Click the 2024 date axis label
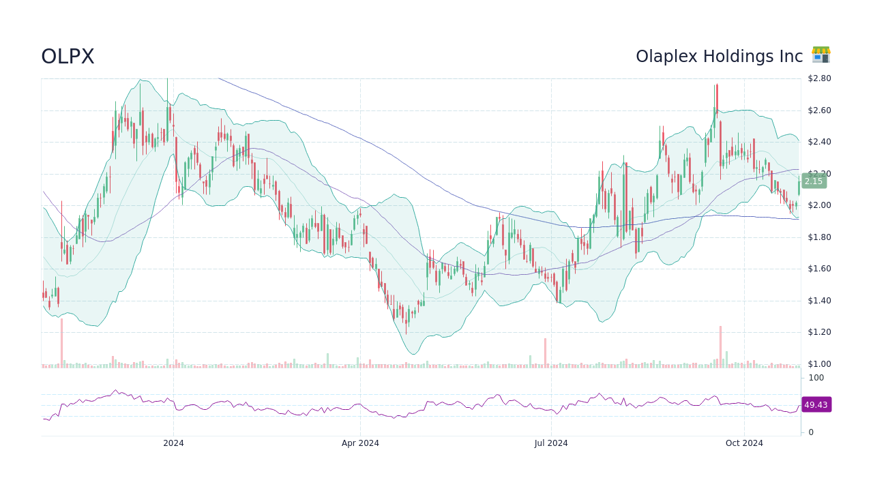This screenshot has height=491, width=873. [173, 443]
